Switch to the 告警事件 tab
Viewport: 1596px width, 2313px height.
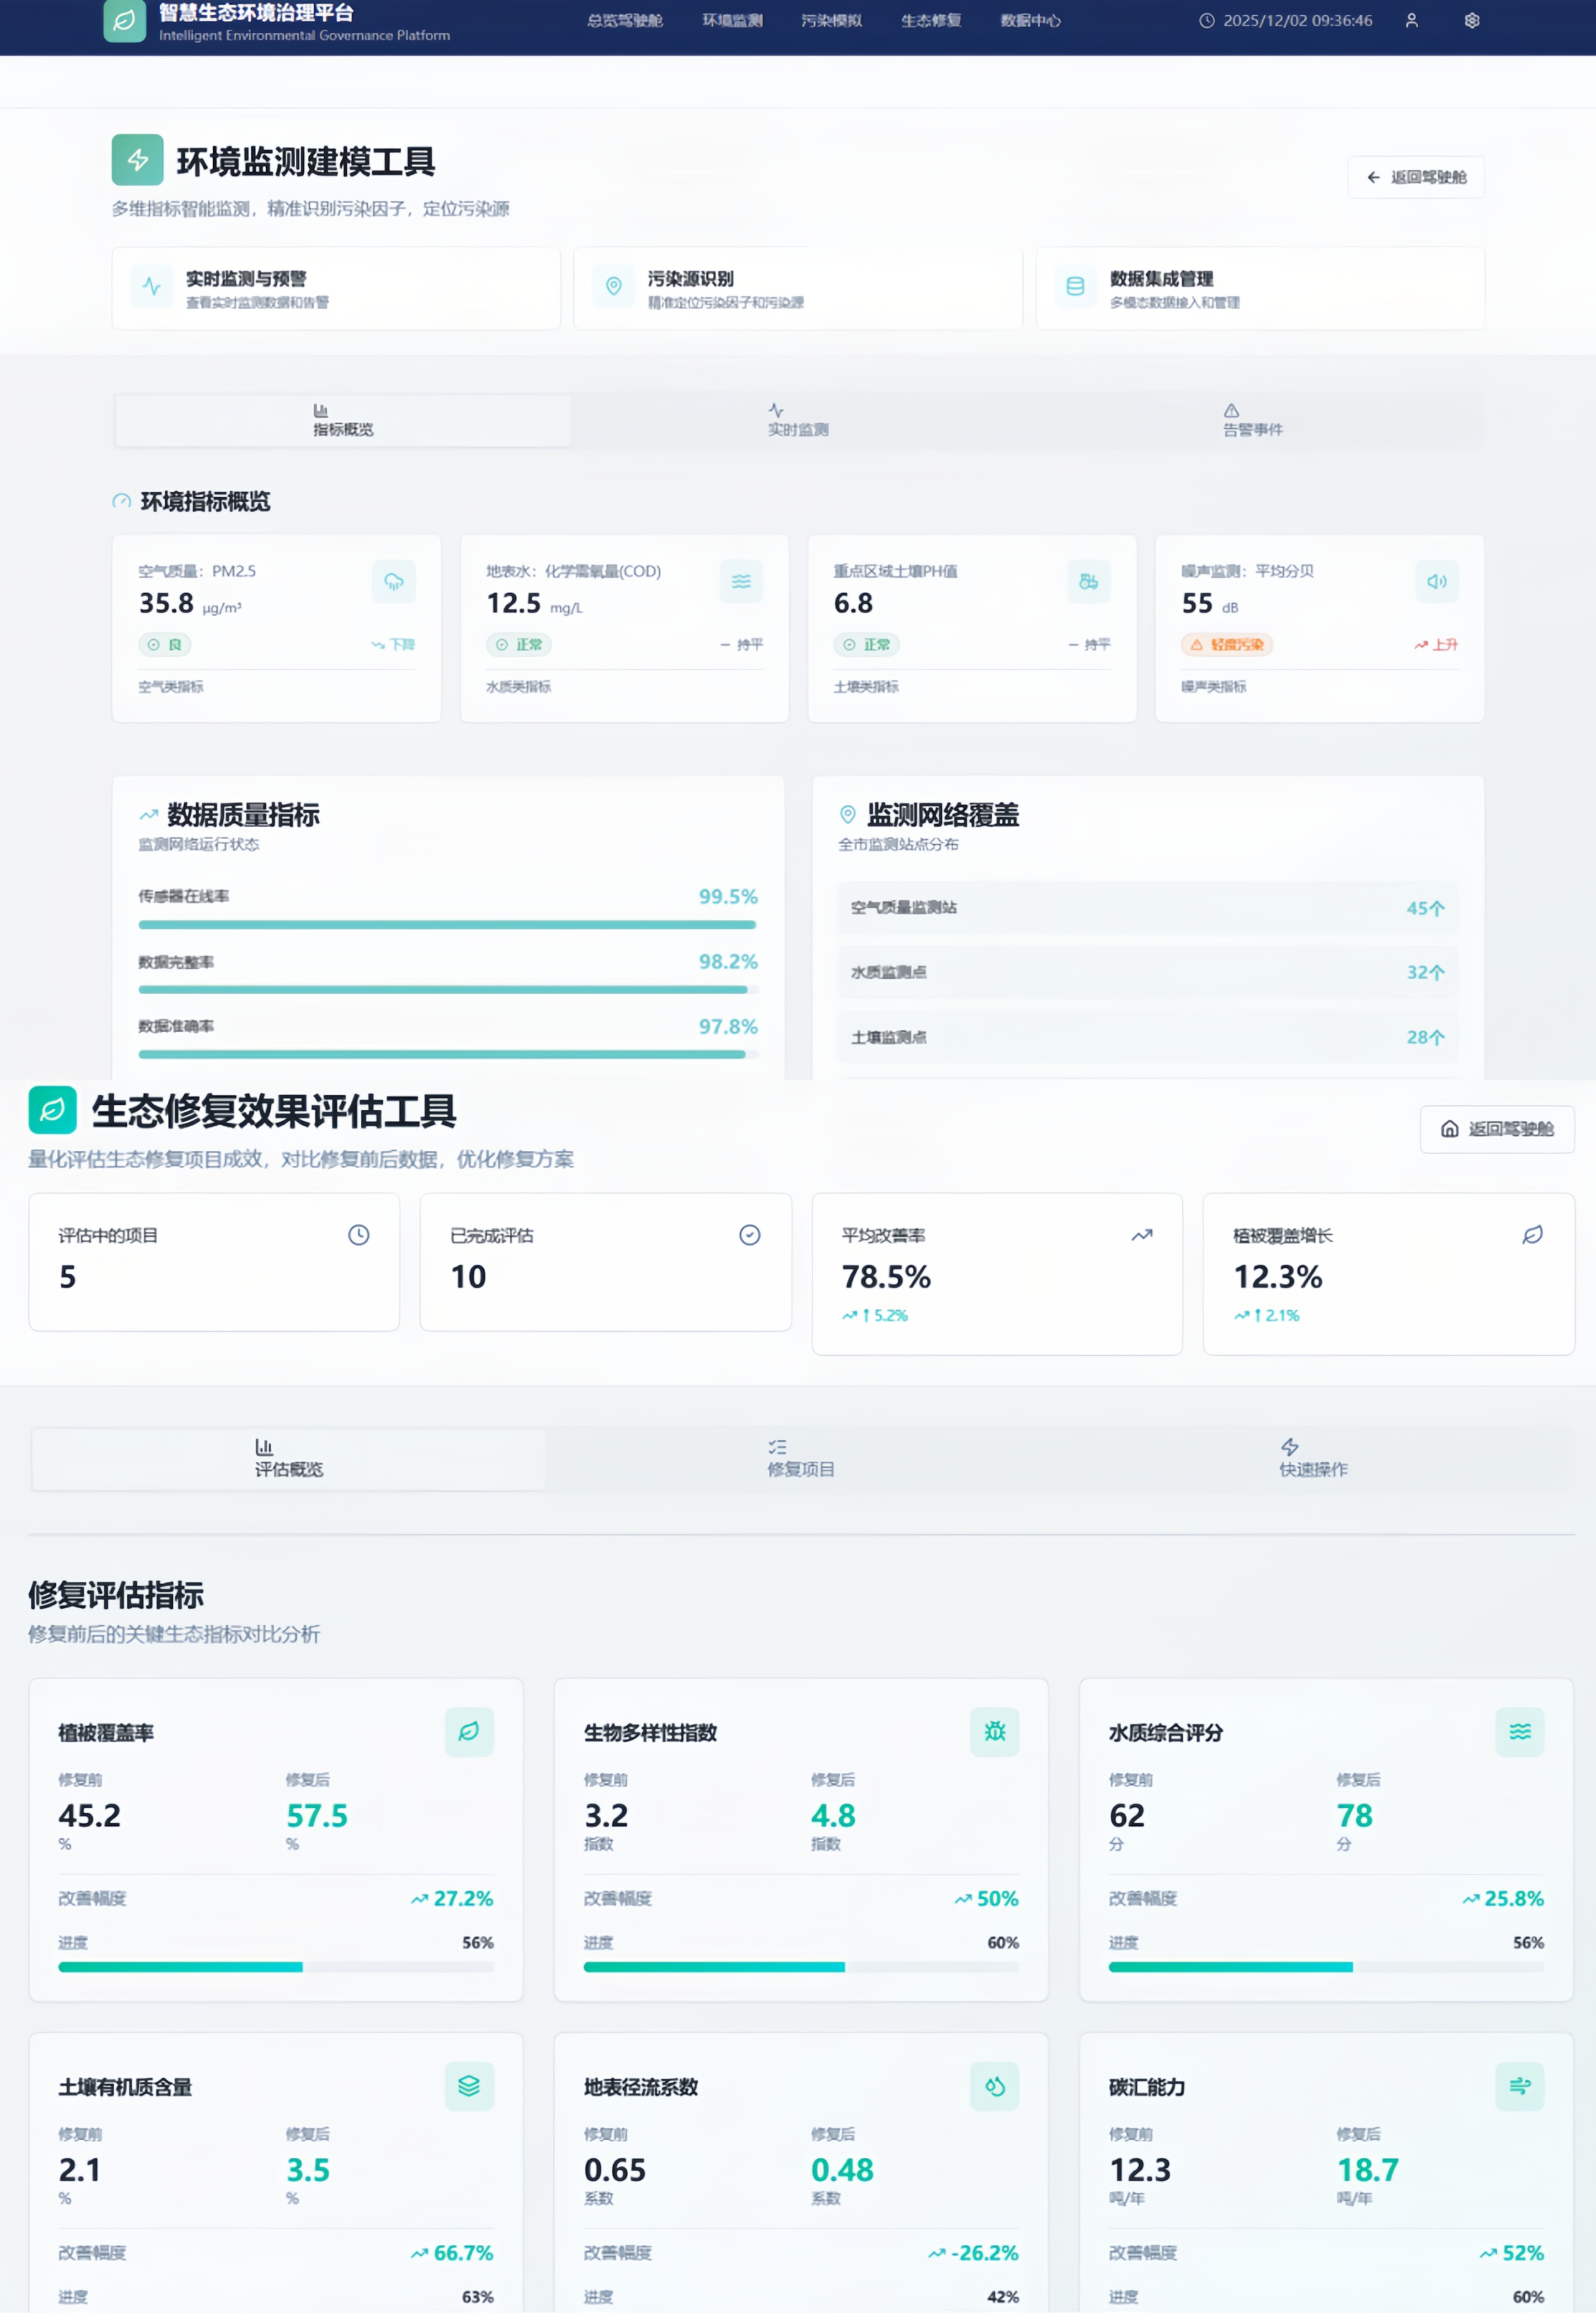click(x=1252, y=420)
